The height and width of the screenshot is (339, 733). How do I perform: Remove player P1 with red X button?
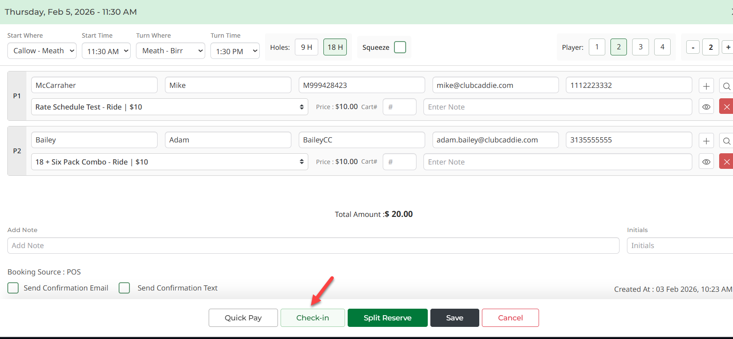coord(726,107)
